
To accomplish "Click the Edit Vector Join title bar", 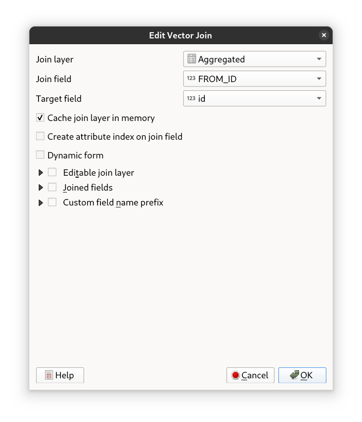I will click(180, 35).
